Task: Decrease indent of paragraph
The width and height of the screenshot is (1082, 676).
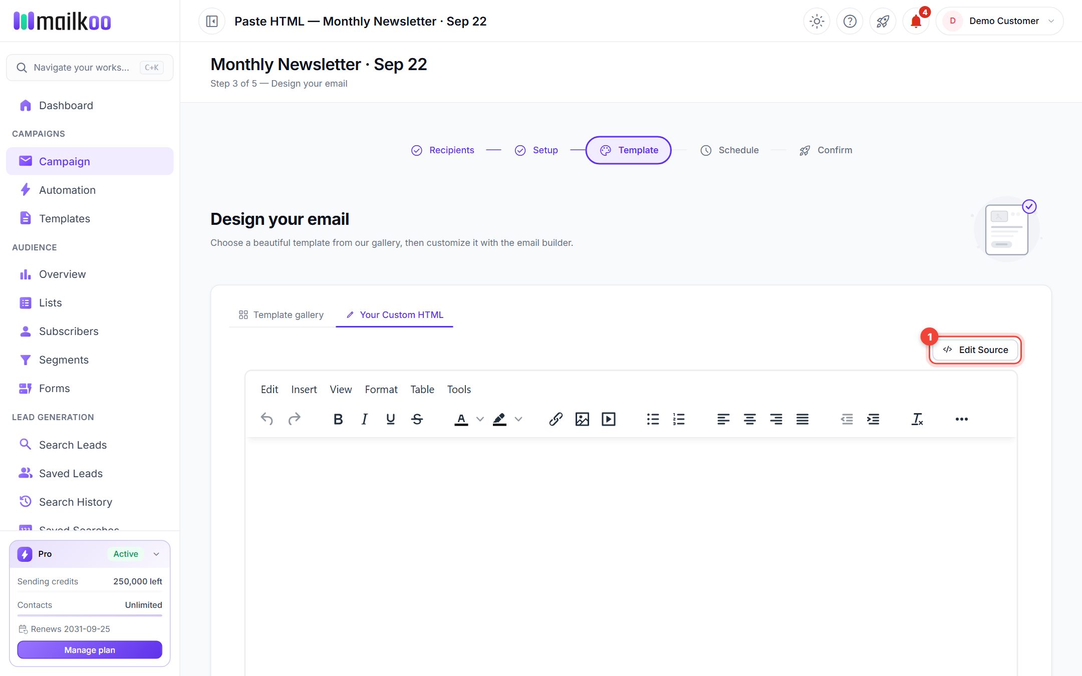Action: click(847, 419)
